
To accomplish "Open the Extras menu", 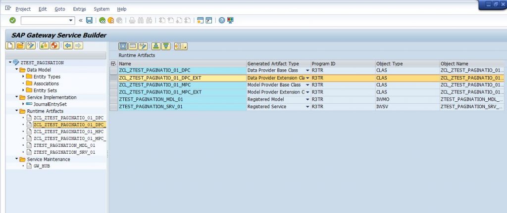I will pos(80,9).
